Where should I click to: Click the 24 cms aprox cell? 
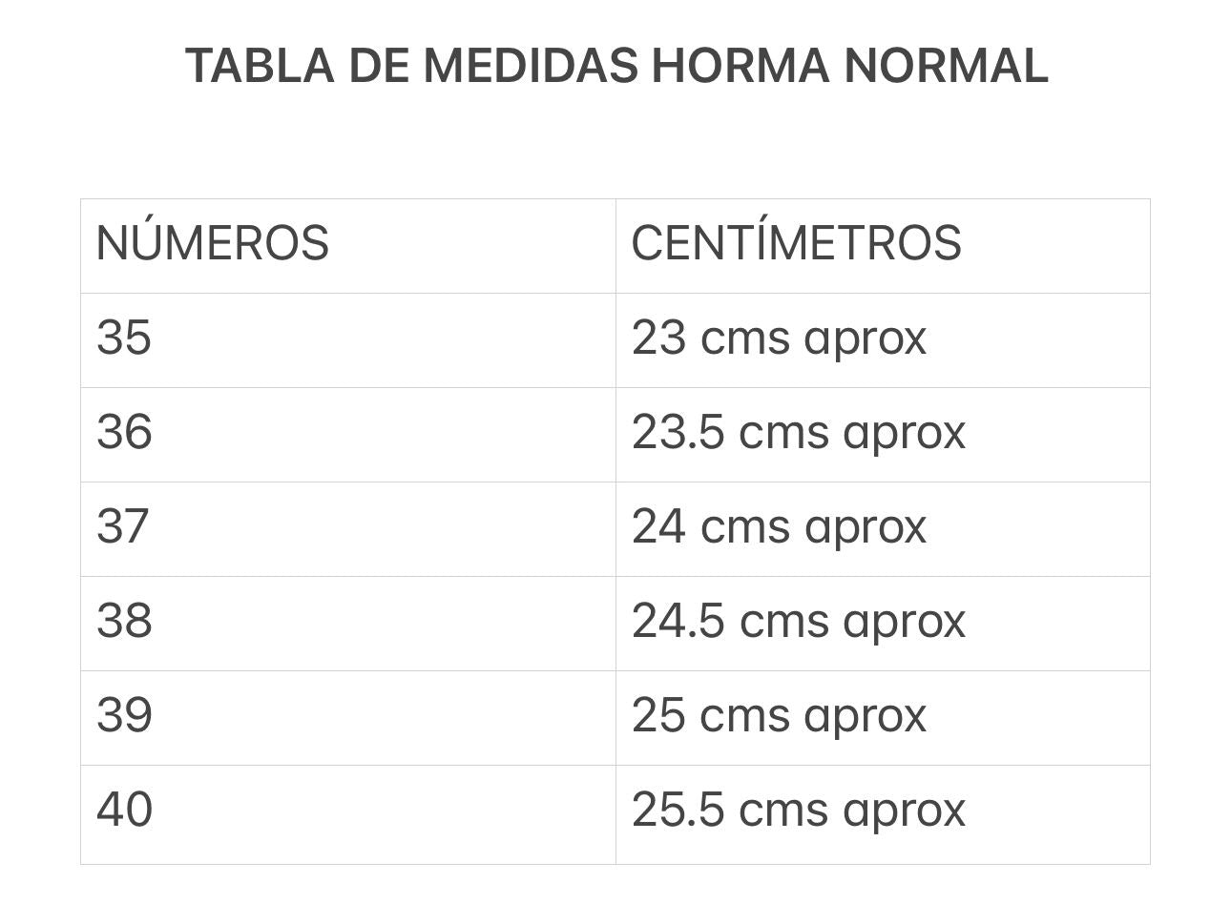coord(779,526)
